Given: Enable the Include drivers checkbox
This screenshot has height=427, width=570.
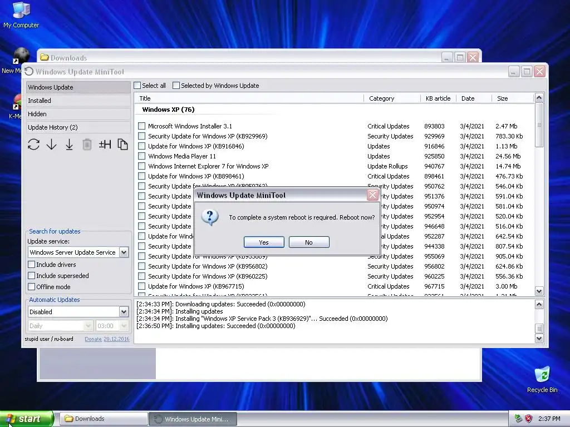Looking at the screenshot, I should pos(32,264).
